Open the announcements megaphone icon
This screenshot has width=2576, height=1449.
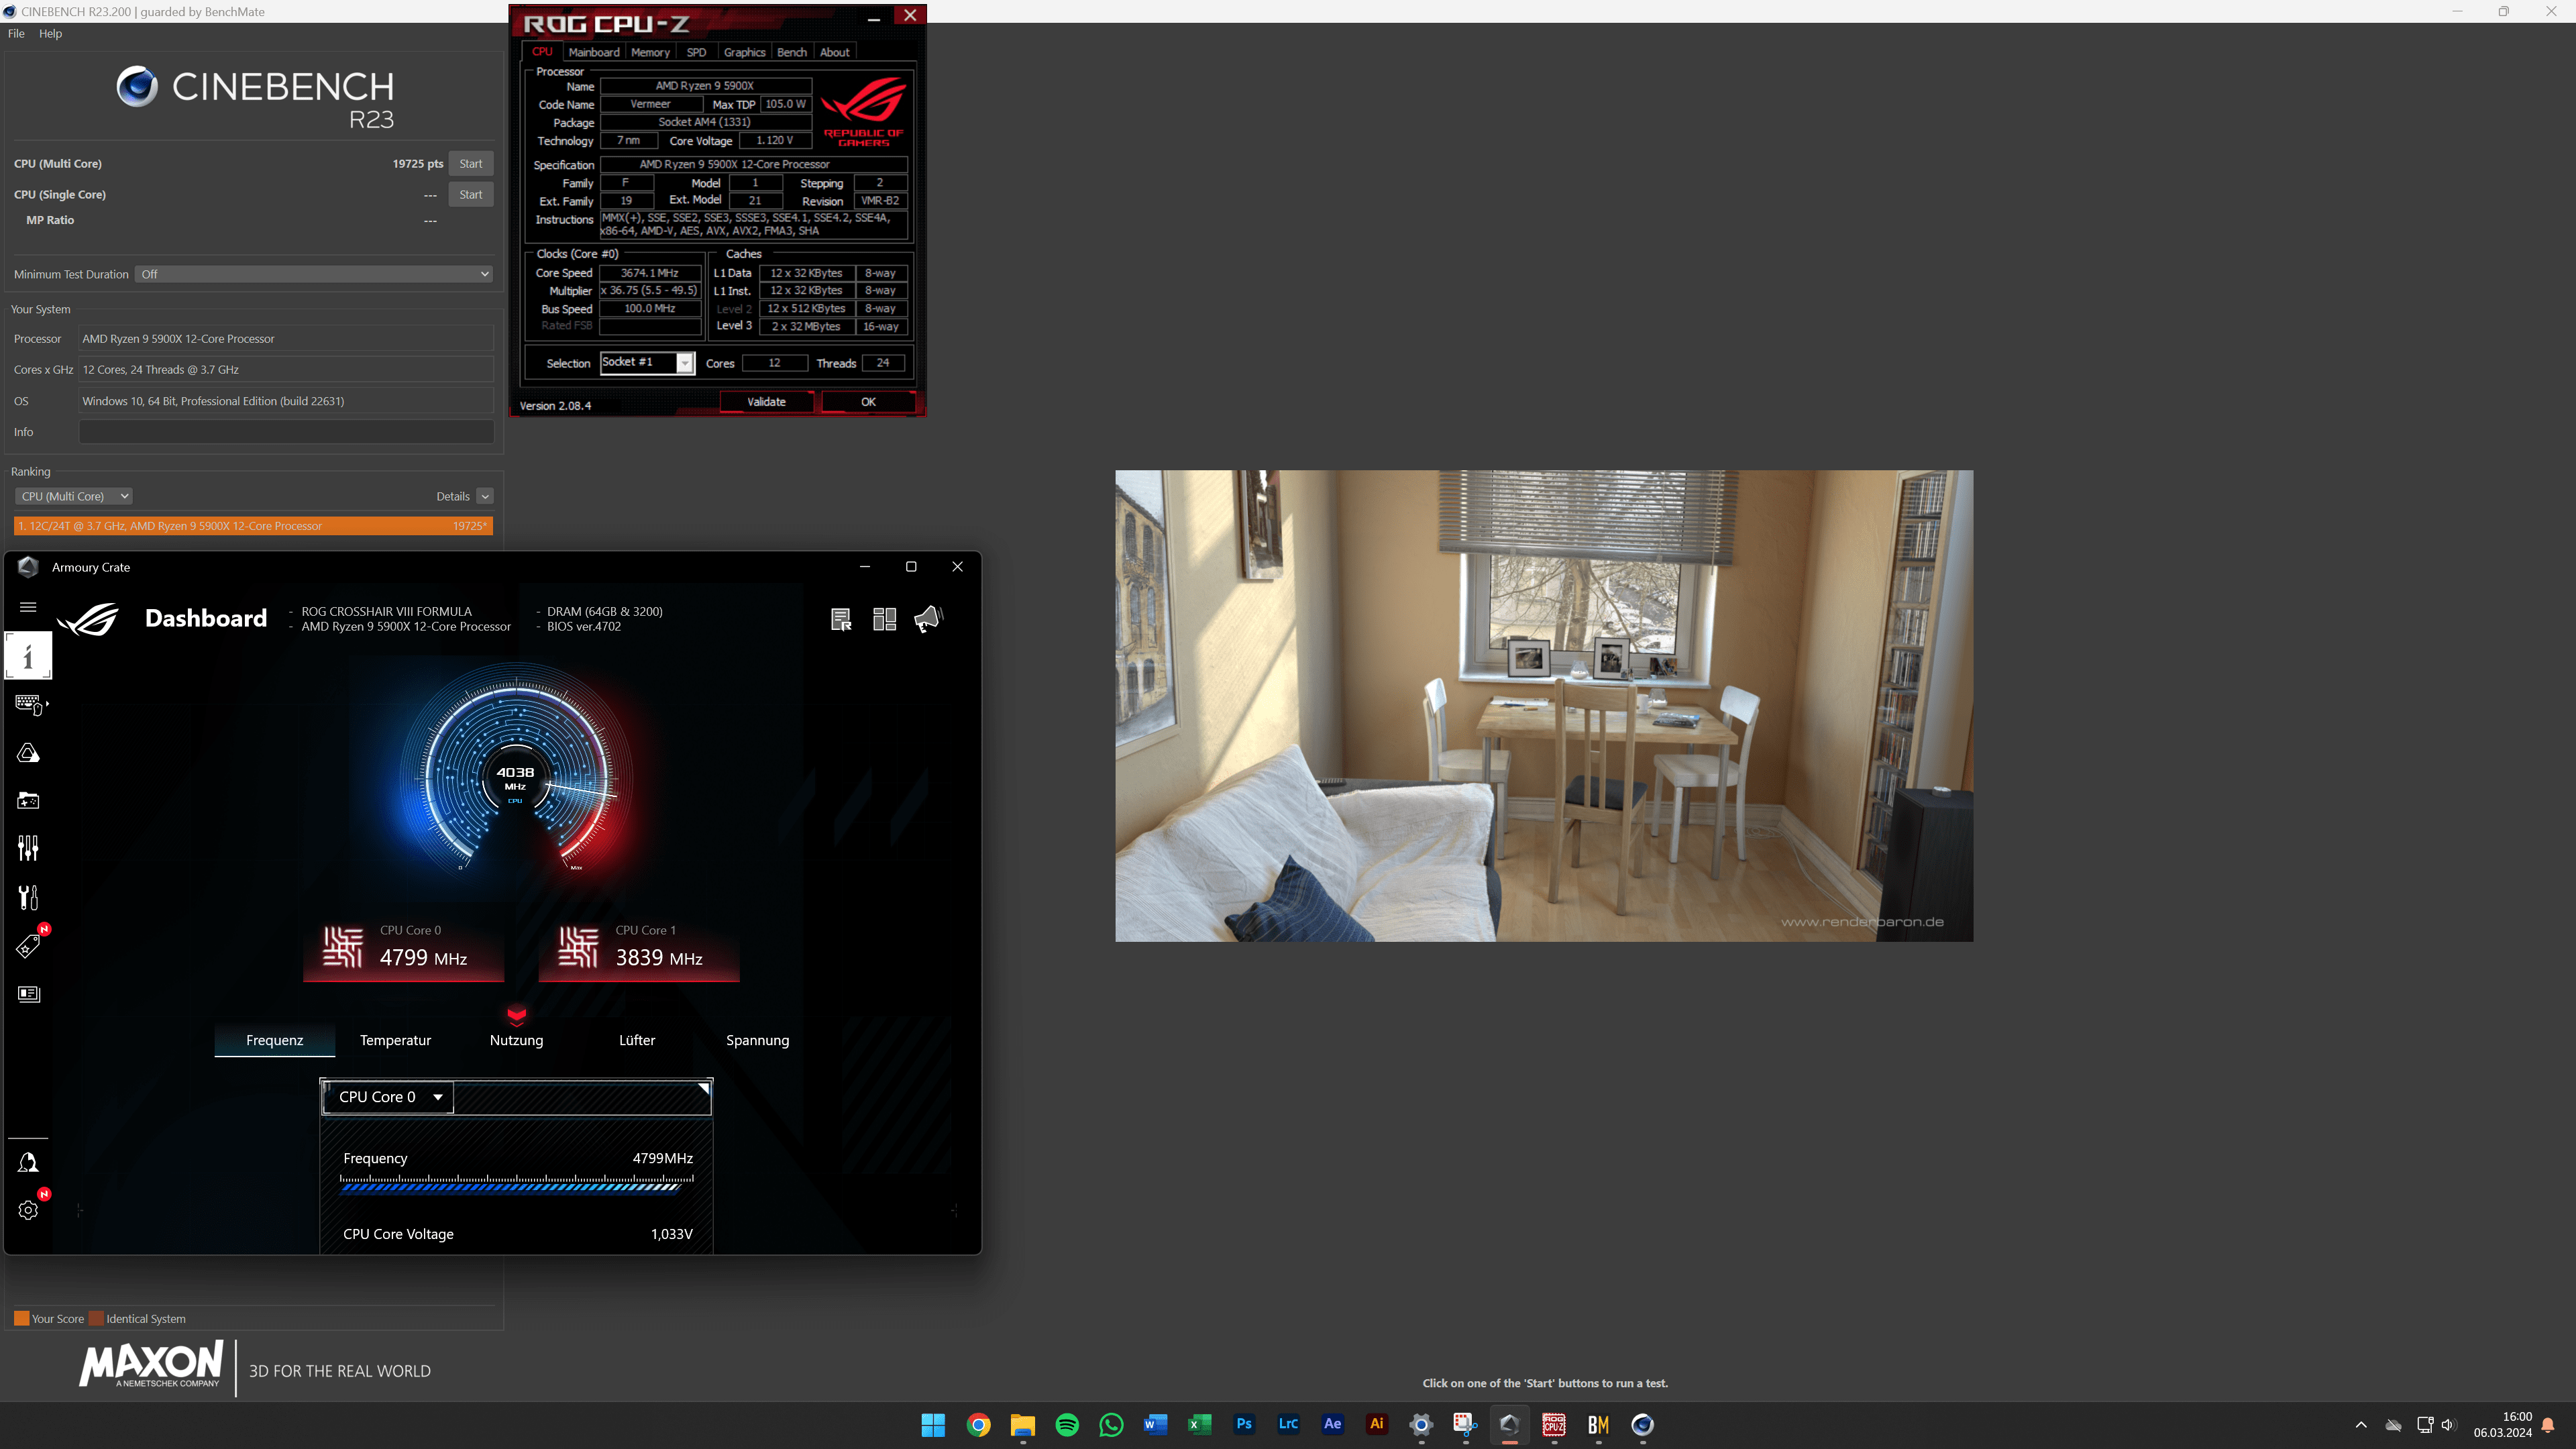[x=928, y=619]
